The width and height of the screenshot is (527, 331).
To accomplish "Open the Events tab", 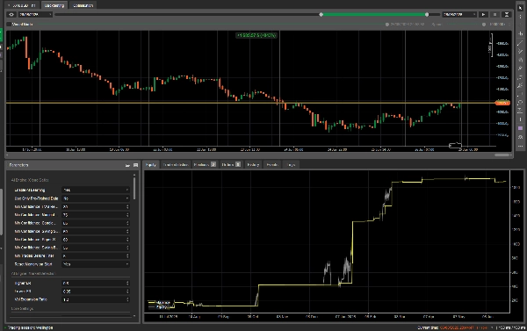I will click(272, 165).
